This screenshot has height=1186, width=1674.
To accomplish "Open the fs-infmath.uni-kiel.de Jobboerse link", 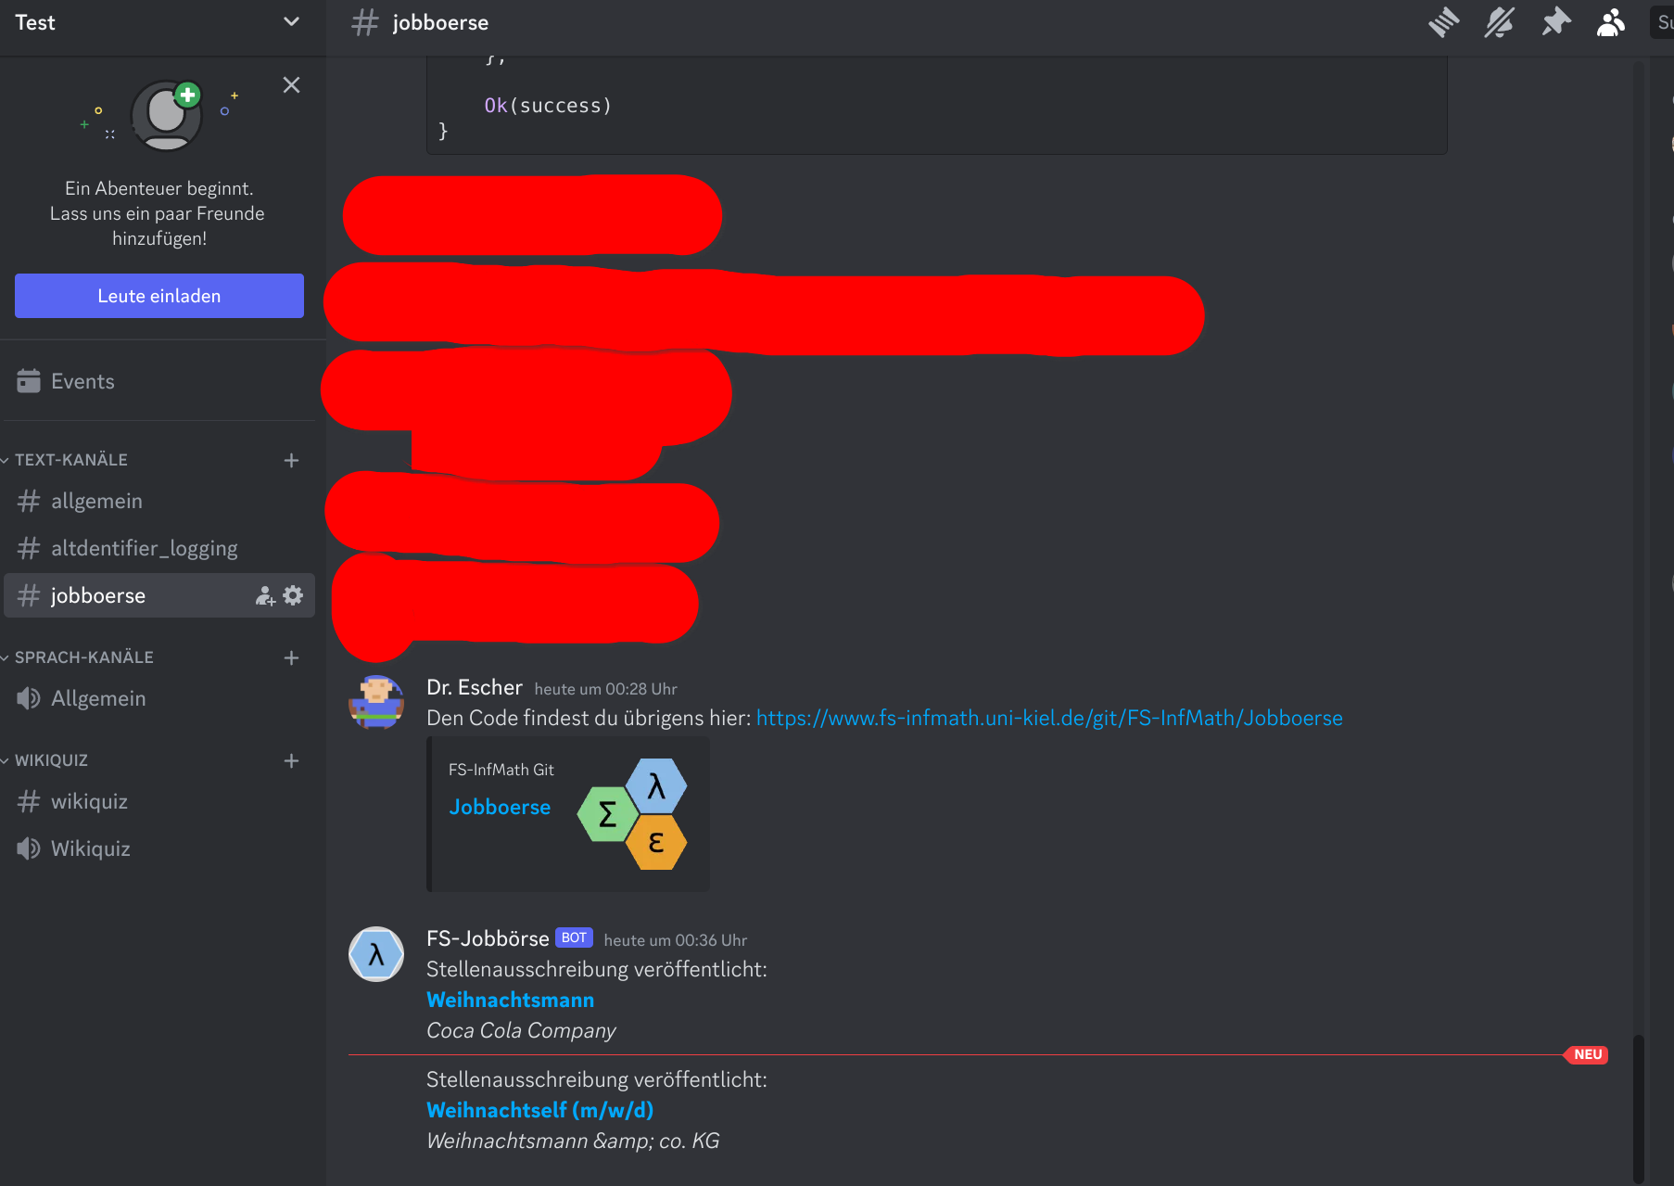I will 1049,718.
